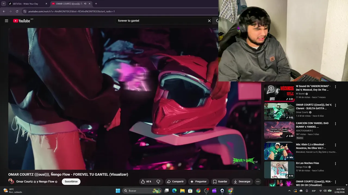Download the video via Descargar
This screenshot has width=348, height=195.
pos(242,181)
